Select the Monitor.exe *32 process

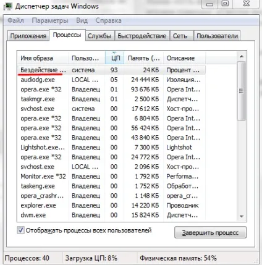click(x=111, y=177)
